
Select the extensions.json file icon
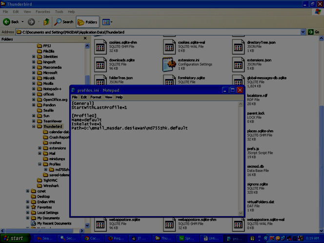point(239,64)
